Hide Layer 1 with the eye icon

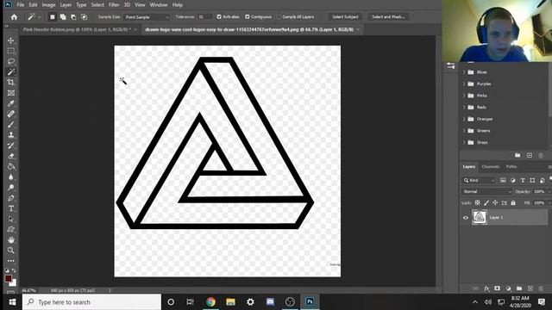[466, 218]
